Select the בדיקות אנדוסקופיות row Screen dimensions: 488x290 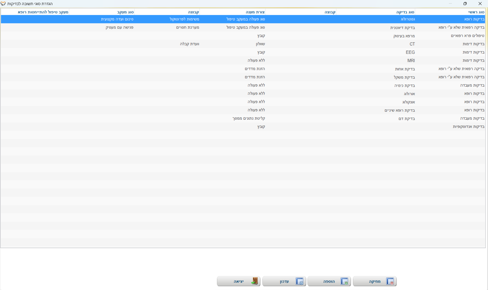(468, 127)
